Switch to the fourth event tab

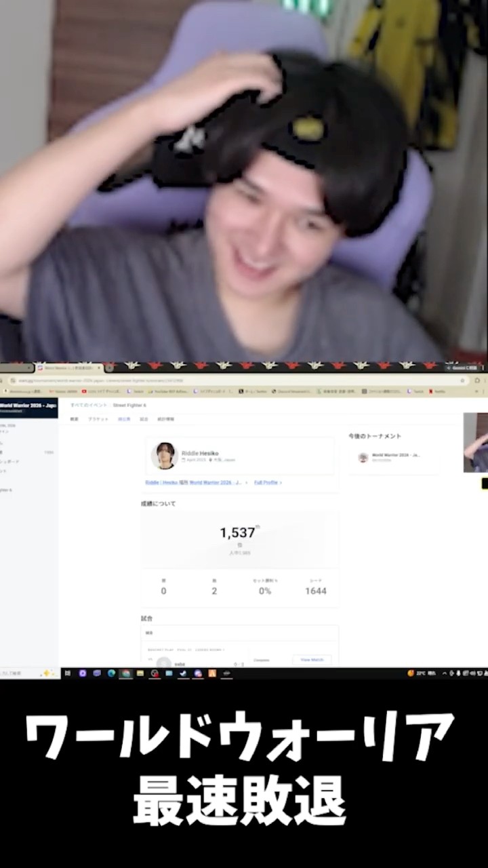point(144,419)
